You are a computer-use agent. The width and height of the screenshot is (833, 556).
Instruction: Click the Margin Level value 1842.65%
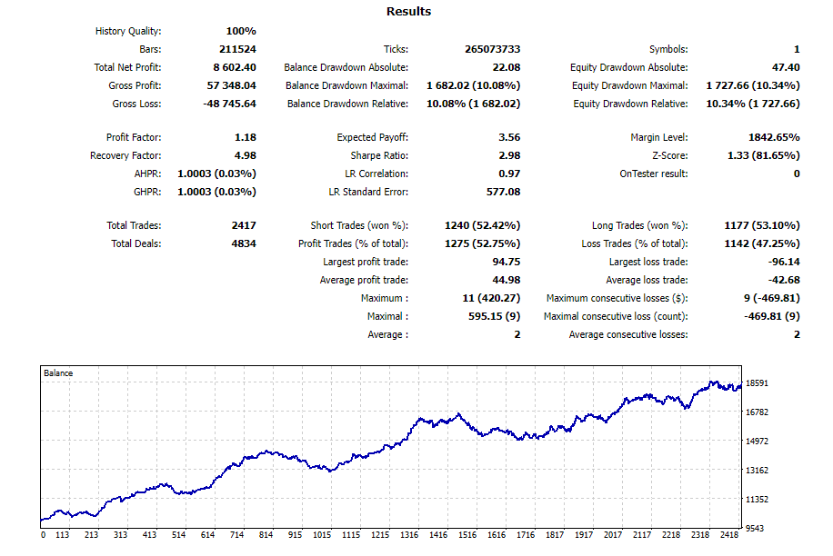(x=768, y=137)
